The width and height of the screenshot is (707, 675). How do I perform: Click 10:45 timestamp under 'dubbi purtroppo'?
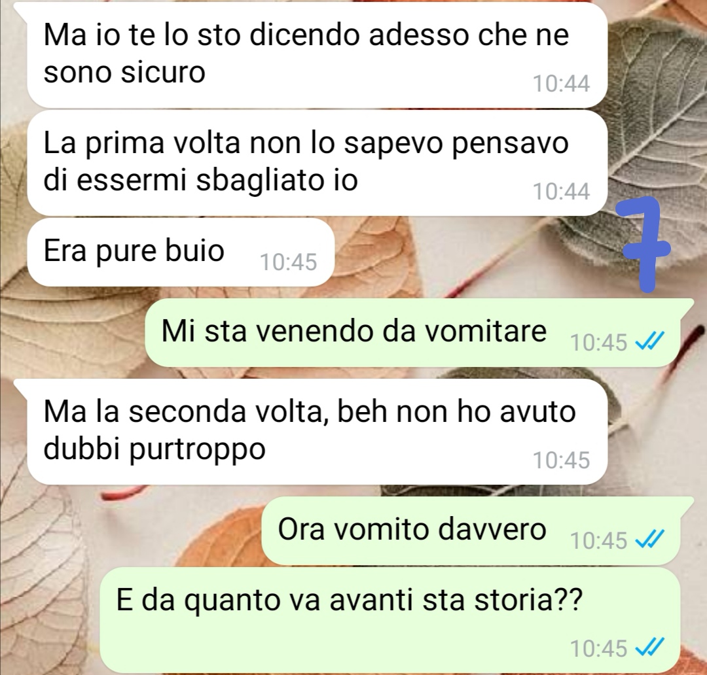click(562, 460)
